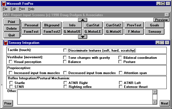This screenshot has width=172, height=109.
Task: Select the Righting reflex checkbox
Action: point(65,87)
